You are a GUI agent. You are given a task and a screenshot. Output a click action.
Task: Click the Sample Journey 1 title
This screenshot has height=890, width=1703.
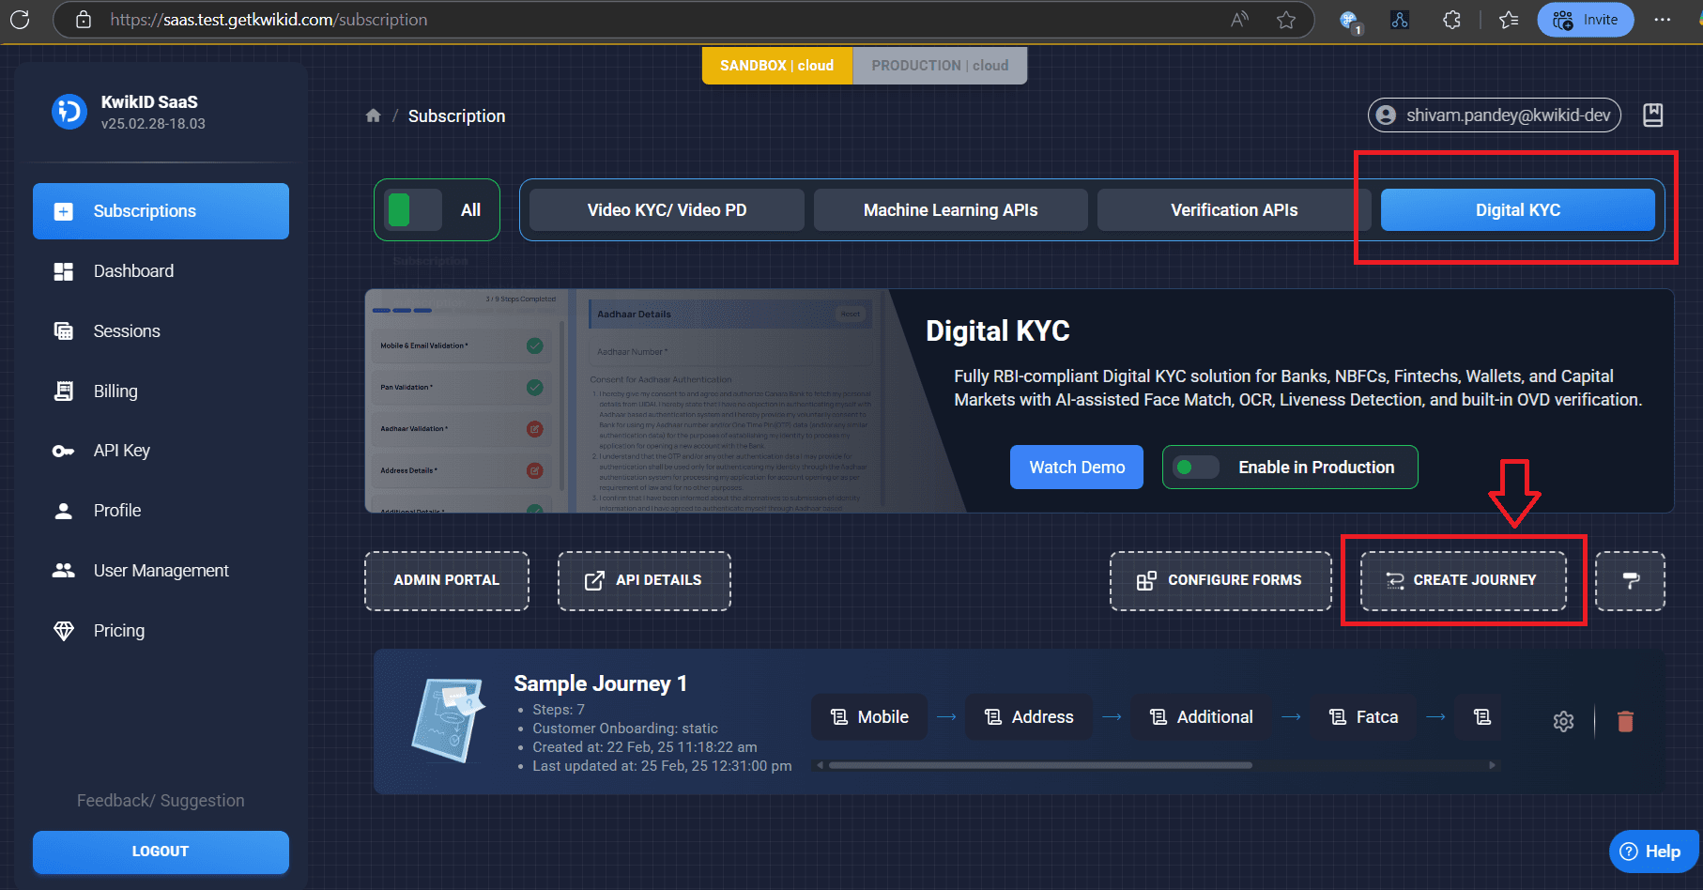click(x=601, y=683)
